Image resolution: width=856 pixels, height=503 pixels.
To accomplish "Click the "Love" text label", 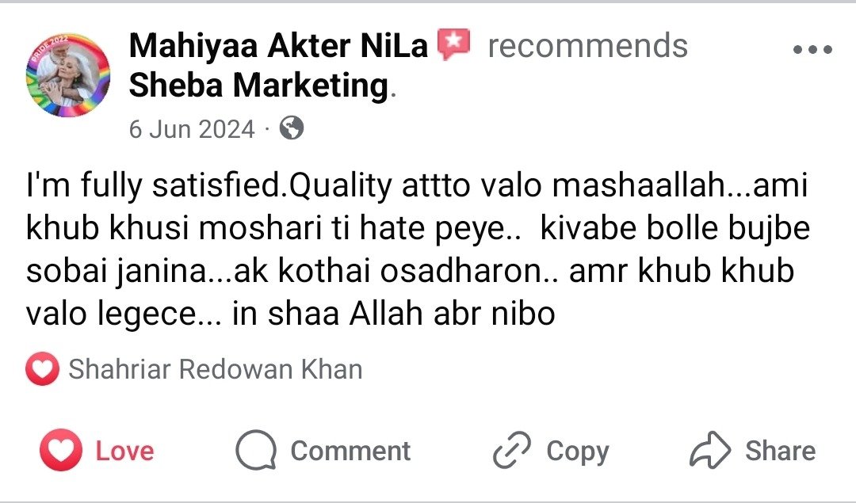I will pyautogui.click(x=124, y=452).
